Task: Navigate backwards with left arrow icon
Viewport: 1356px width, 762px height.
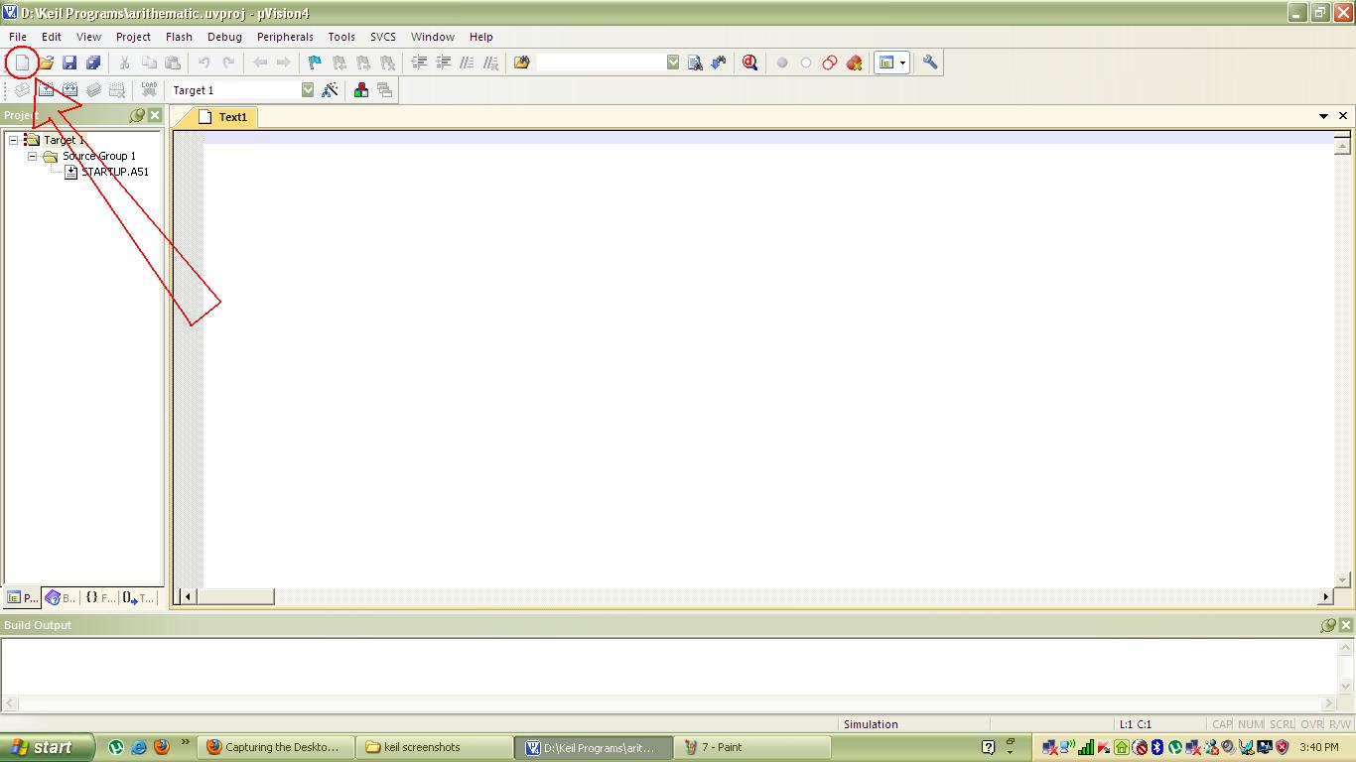Action: pyautogui.click(x=260, y=63)
